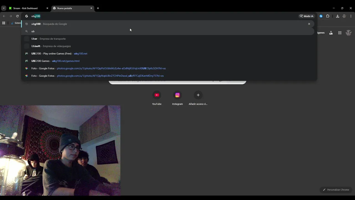The image size is (355, 200).
Task: Click controller icon beside UBG100 Games row
Action: point(27,61)
